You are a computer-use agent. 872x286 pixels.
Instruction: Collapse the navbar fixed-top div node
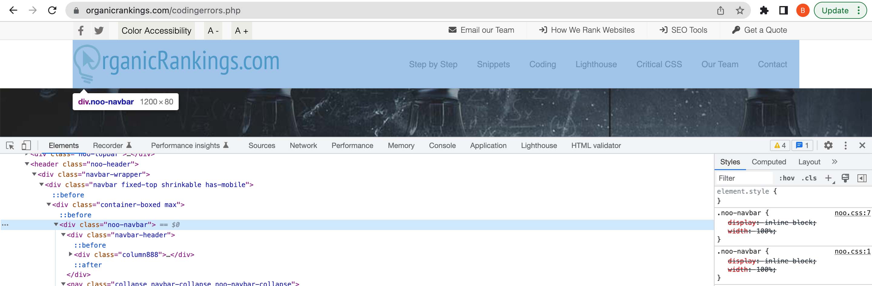[41, 184]
